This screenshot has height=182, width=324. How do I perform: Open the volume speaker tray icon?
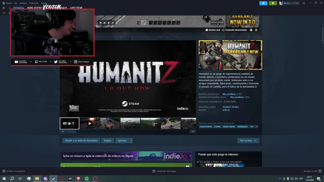point(296,179)
